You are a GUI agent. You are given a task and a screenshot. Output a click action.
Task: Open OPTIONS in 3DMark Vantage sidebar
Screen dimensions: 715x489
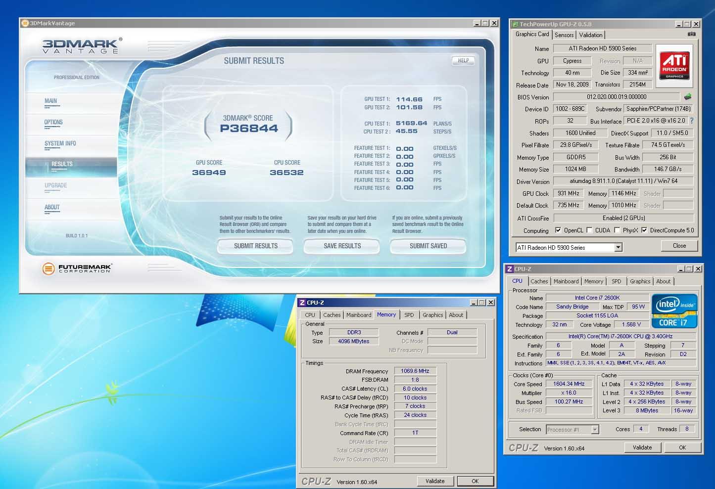point(53,122)
